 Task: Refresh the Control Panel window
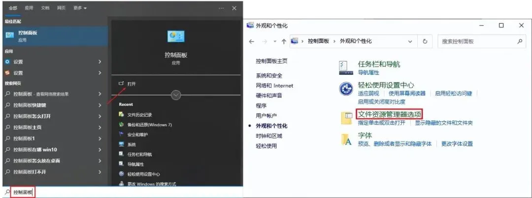pyautogui.click(x=425, y=41)
